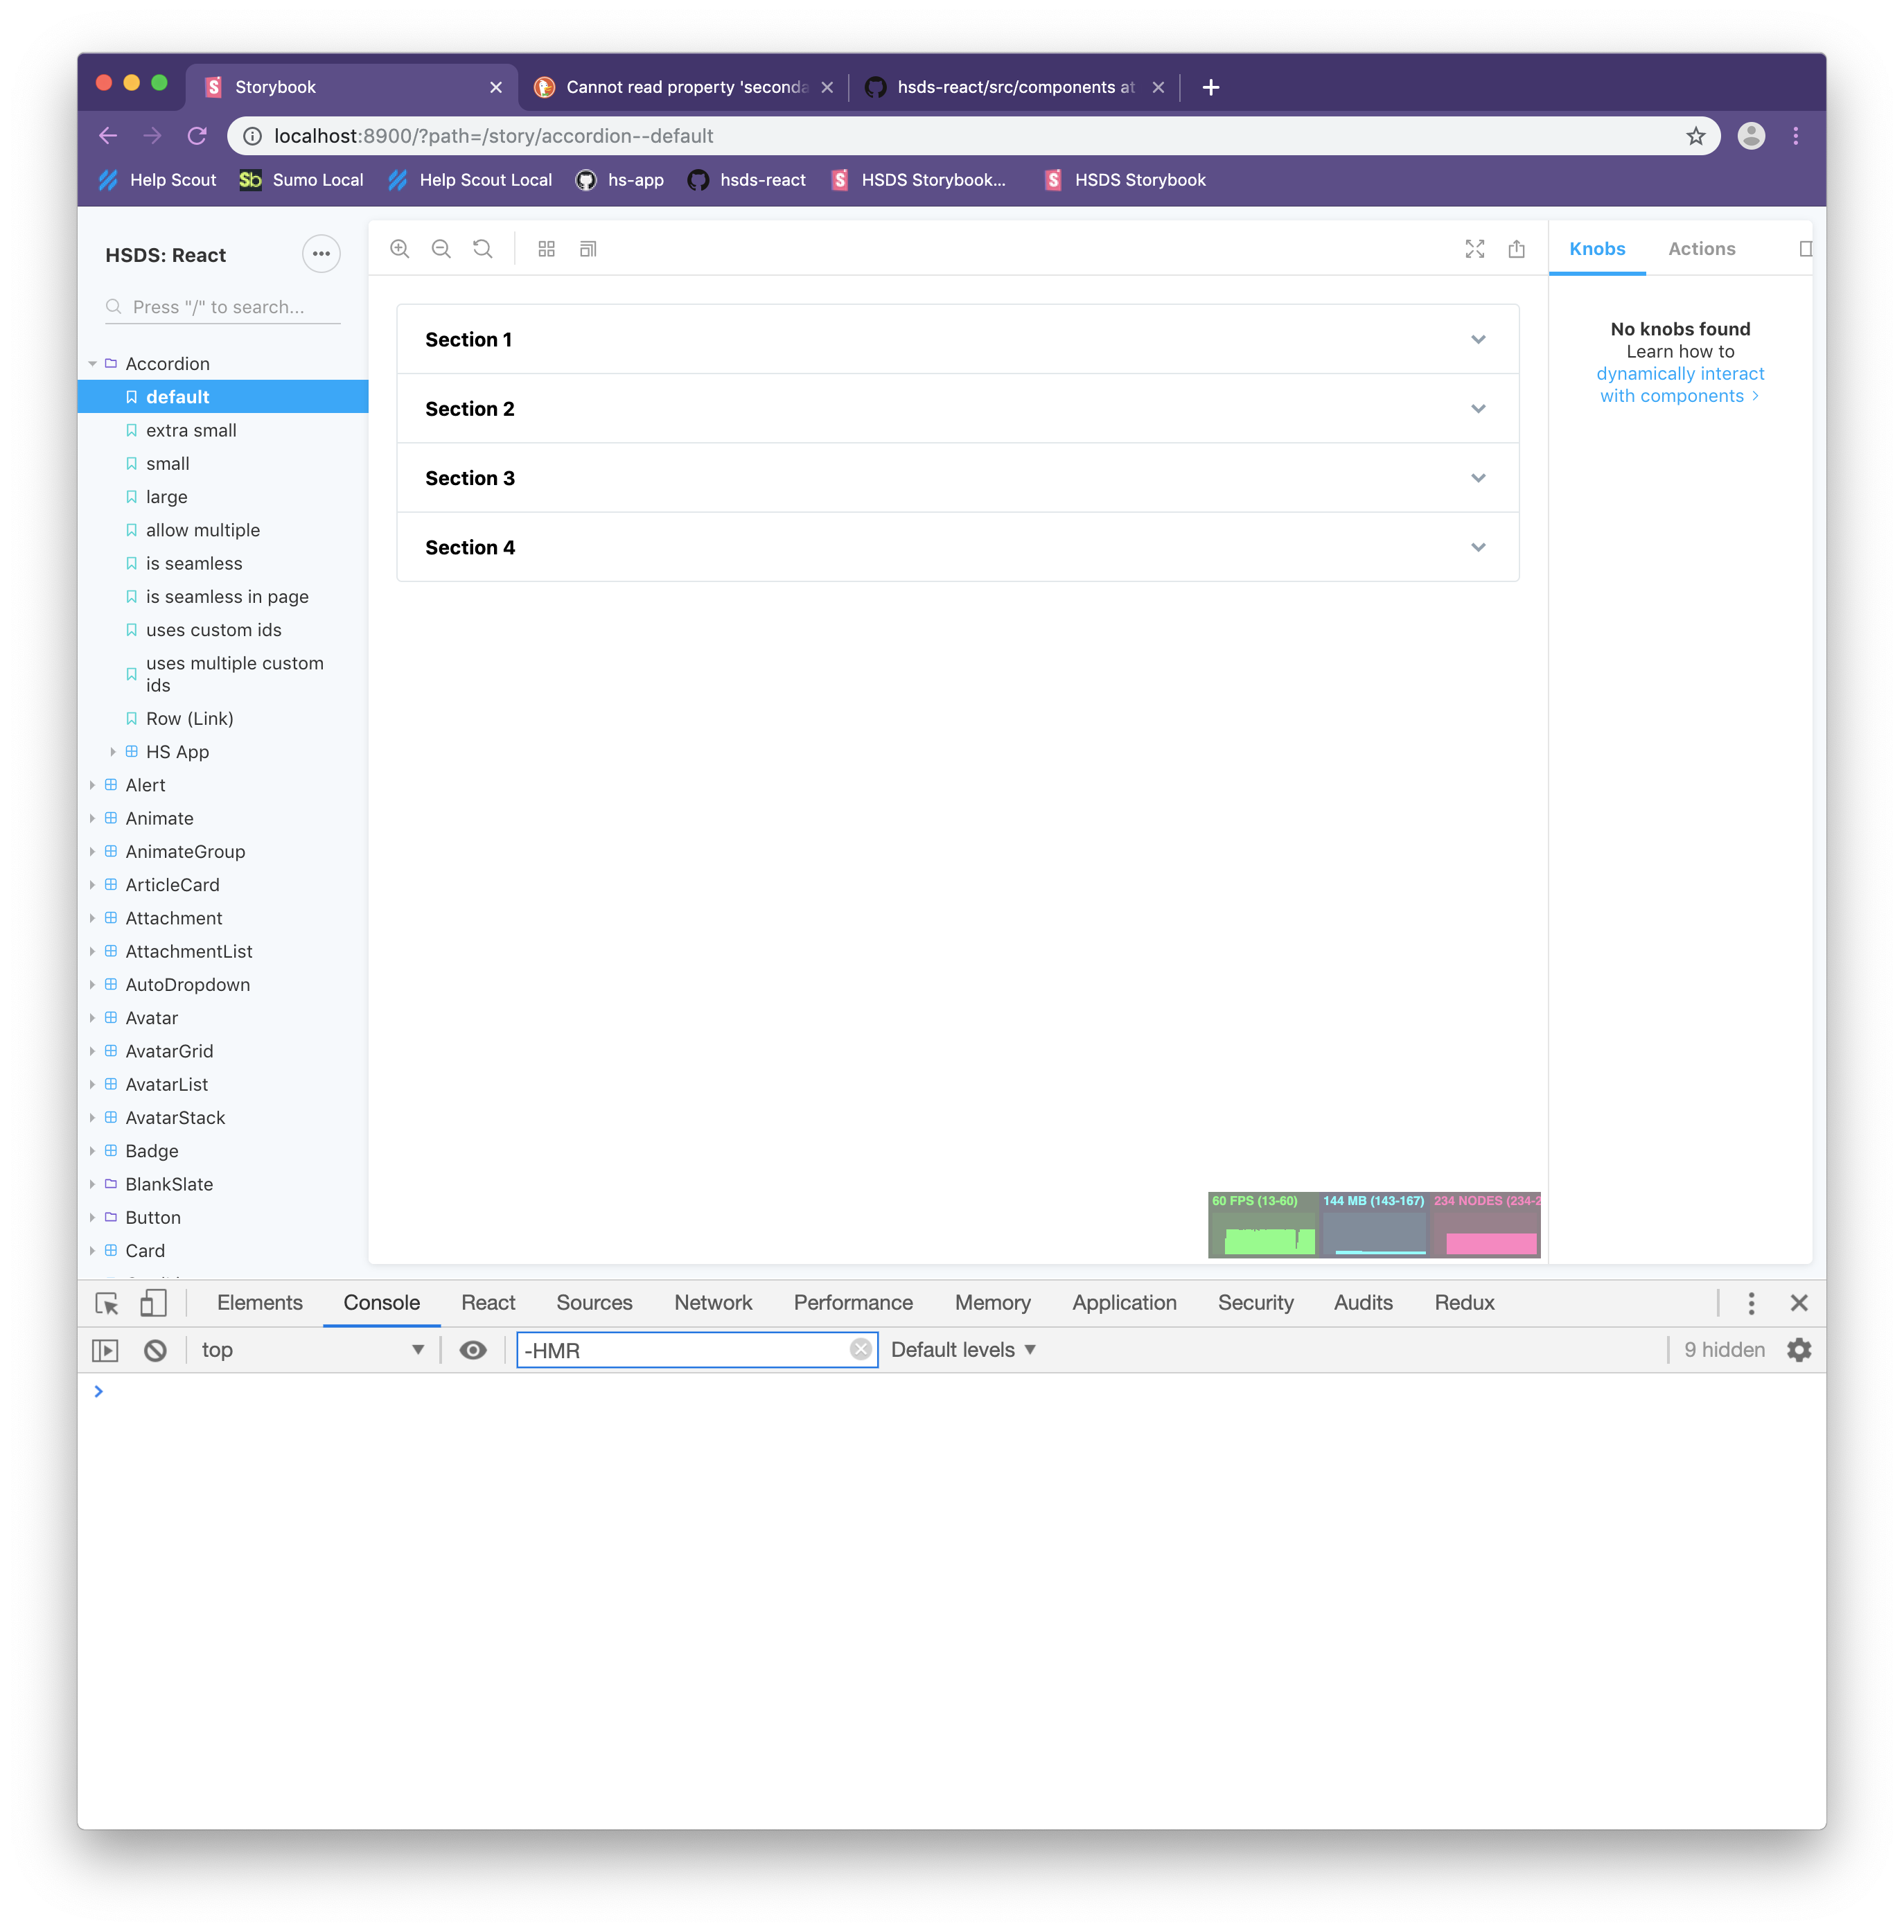
Task: Select the Performance tab in DevTools
Action: (x=853, y=1303)
